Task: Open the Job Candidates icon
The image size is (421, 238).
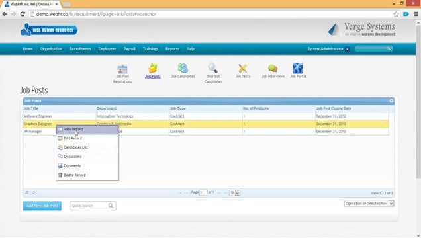Action: pos(183,68)
